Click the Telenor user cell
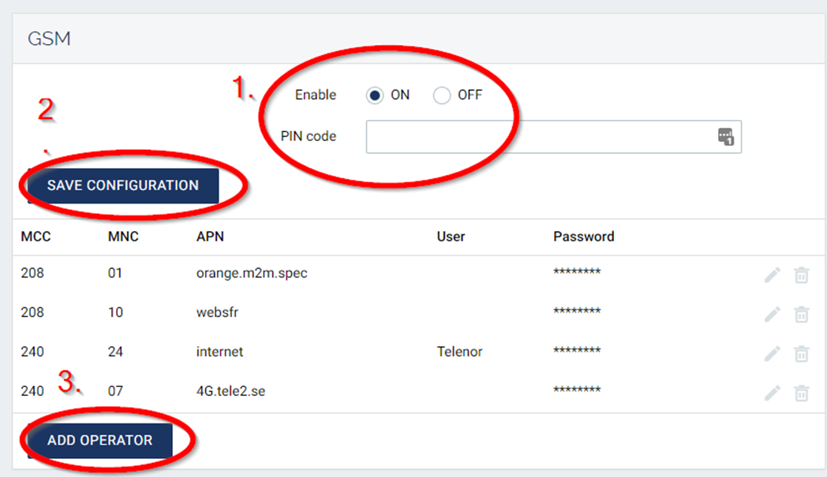The image size is (827, 477). [459, 352]
